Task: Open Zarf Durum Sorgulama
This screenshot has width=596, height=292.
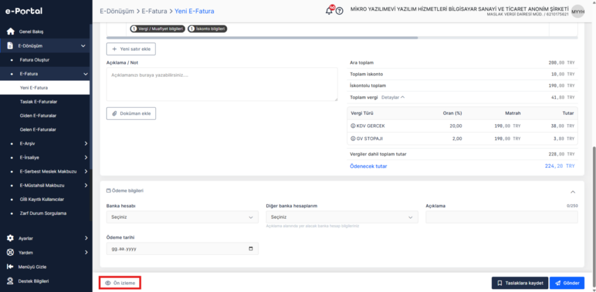Action: tap(43, 213)
